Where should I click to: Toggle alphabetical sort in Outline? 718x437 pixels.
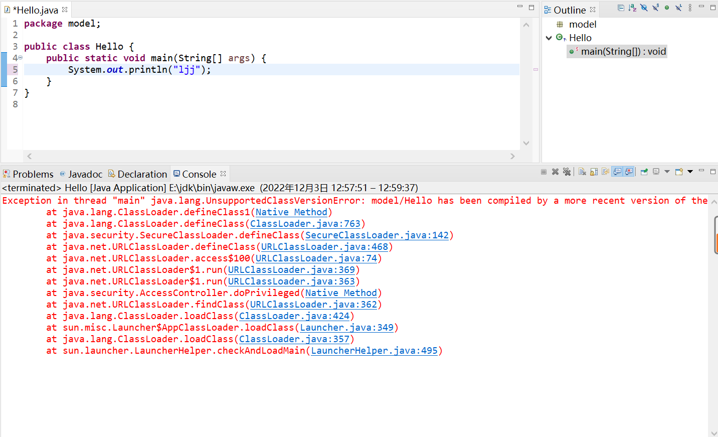(632, 8)
